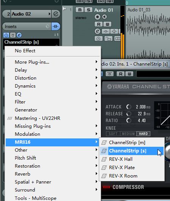Select Tools - MultiScope plug-in

coord(53,198)
